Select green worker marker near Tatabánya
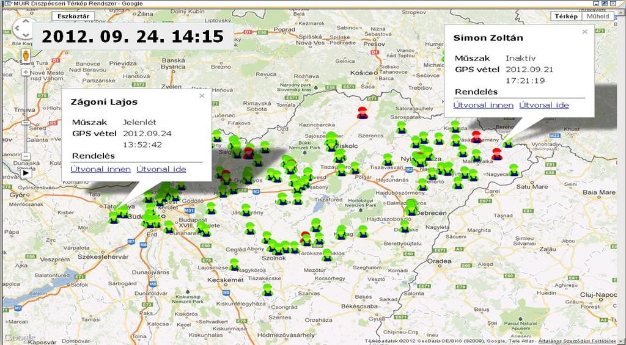 pos(113,217)
